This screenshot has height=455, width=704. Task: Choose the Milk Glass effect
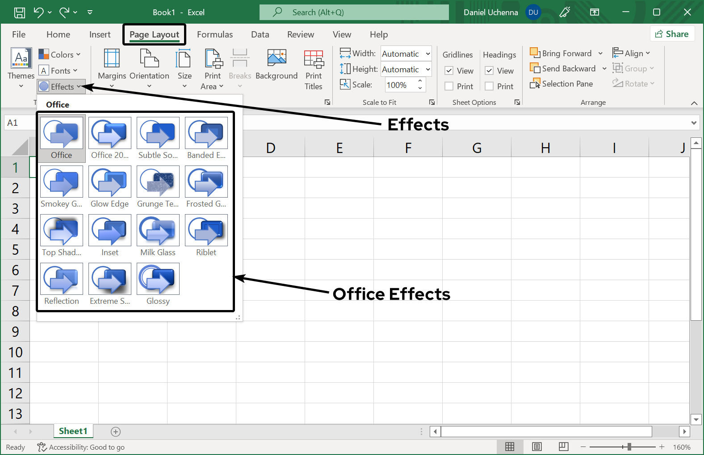[158, 236]
